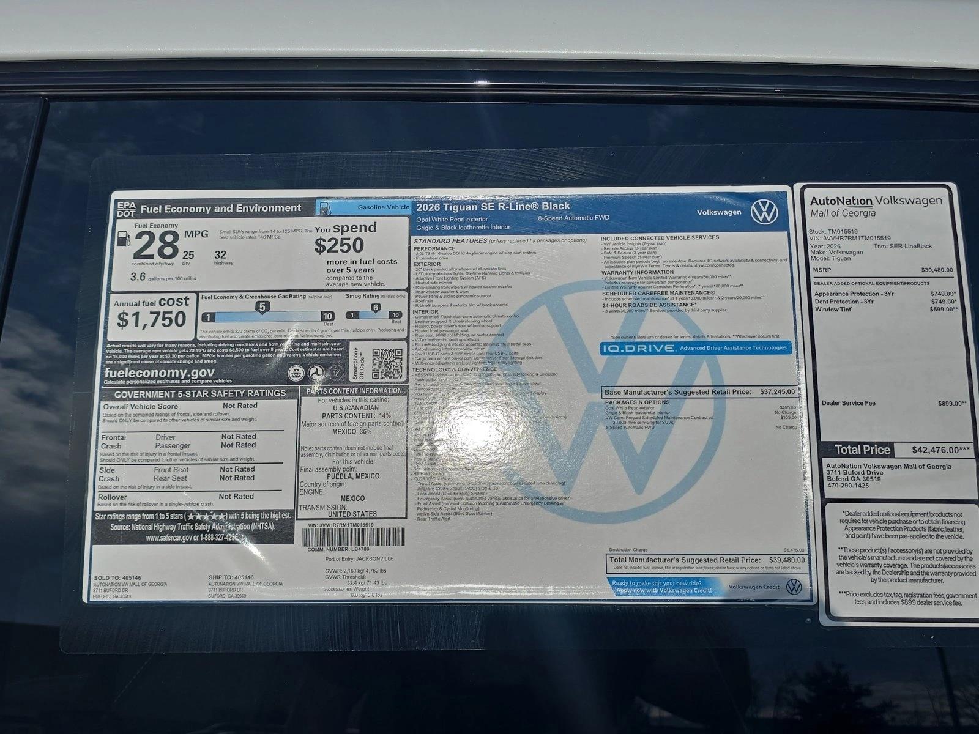Click the Gasoline Vehicle pump icon
This screenshot has width=979, height=734.
326,208
